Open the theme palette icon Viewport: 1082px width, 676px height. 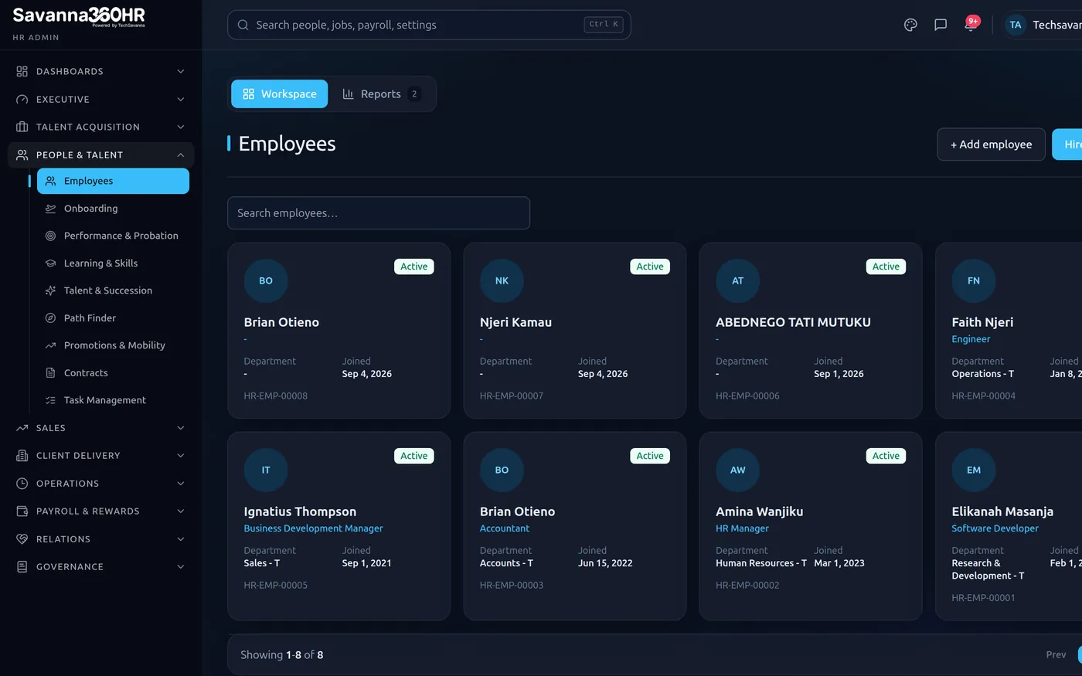[x=910, y=25]
